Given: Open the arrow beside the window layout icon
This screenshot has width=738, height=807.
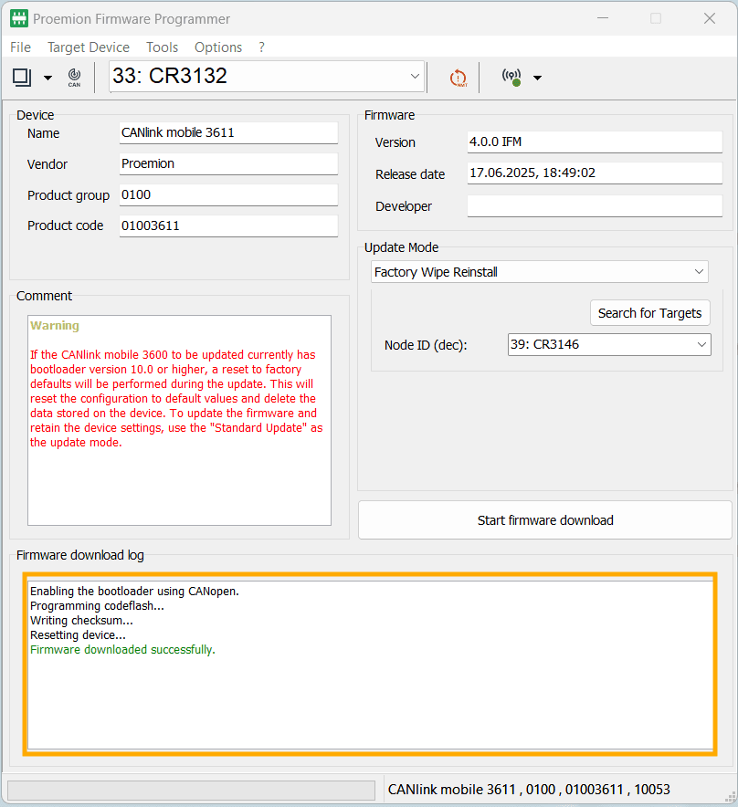Looking at the screenshot, I should coord(47,79).
